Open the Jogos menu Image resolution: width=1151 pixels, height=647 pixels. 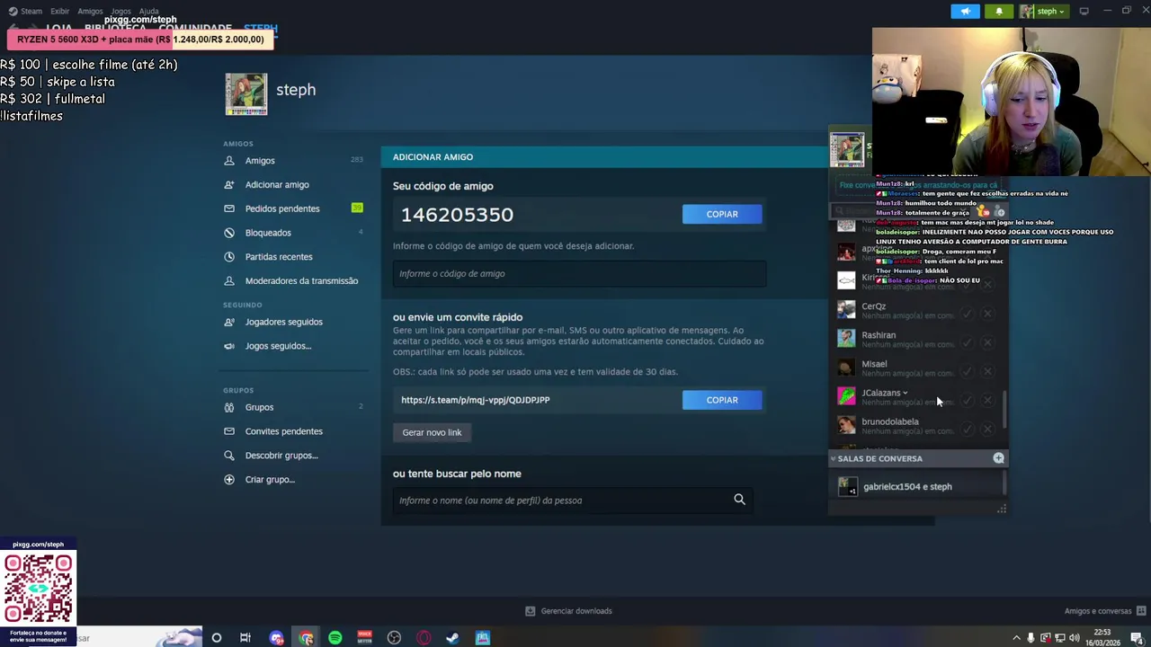point(120,12)
